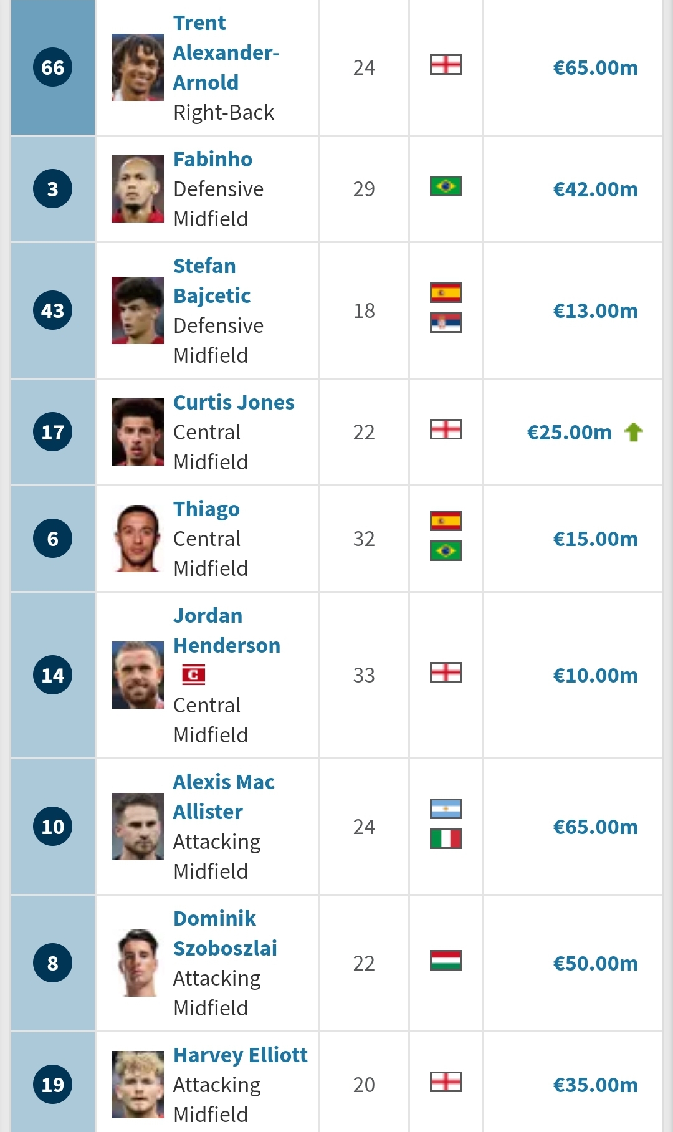Click green market value up arrow

[634, 432]
